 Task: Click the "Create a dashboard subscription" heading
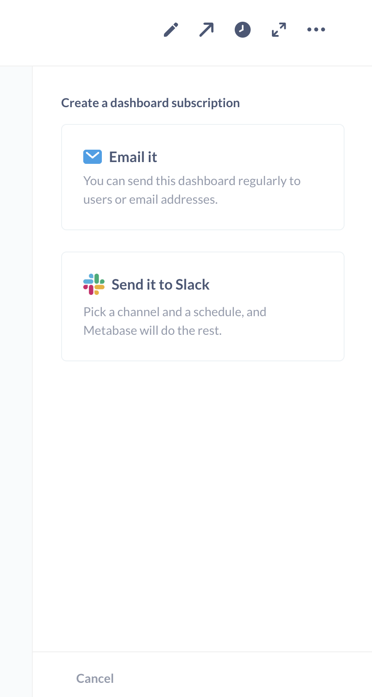tap(151, 103)
